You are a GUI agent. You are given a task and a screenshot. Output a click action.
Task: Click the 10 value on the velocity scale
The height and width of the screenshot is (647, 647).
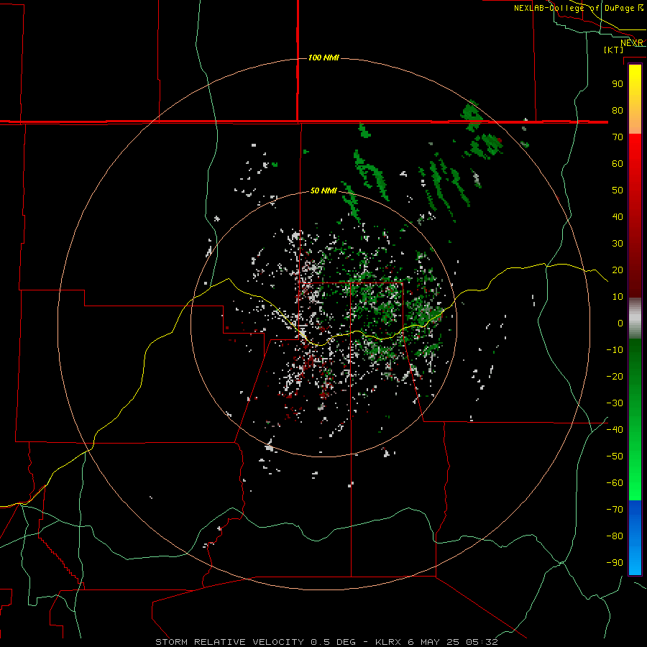tap(618, 297)
